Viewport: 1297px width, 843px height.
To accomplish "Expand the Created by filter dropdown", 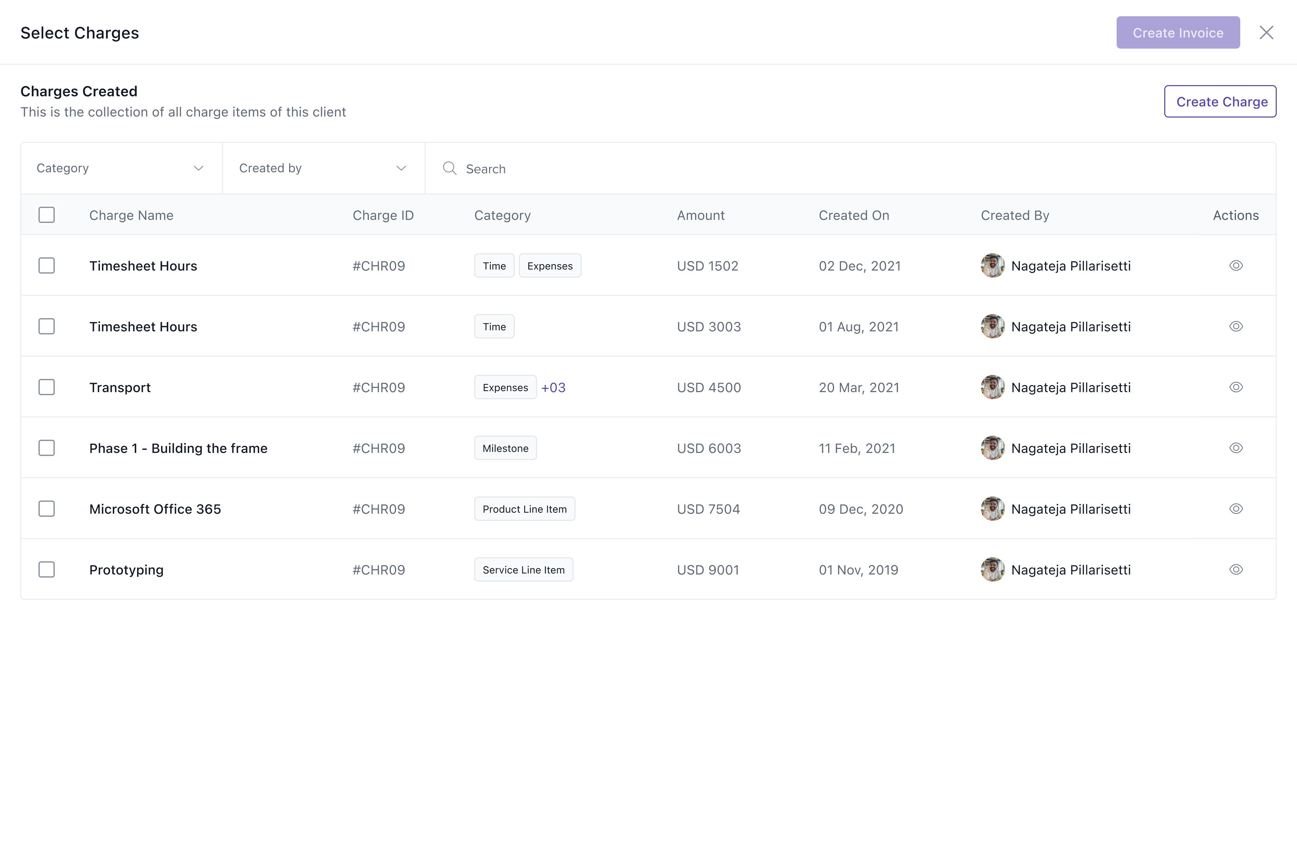I will 324,169.
